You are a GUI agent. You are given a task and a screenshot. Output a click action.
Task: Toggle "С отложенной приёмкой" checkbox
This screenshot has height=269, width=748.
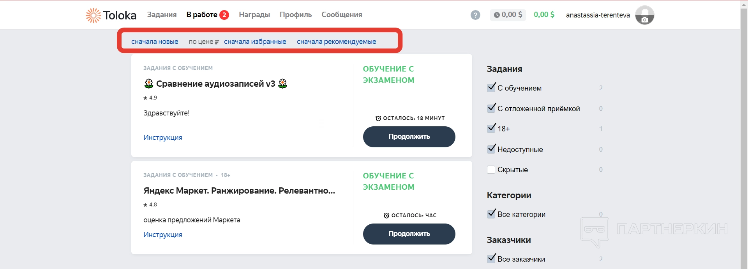point(491,108)
